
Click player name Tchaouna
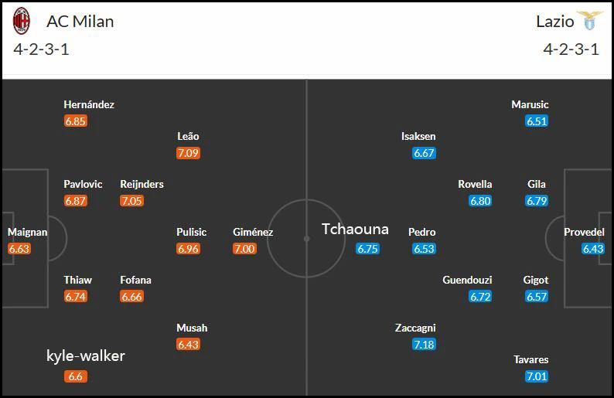point(355,230)
